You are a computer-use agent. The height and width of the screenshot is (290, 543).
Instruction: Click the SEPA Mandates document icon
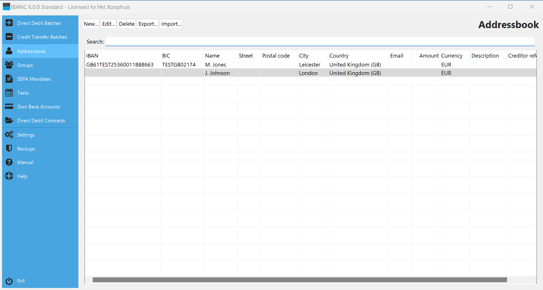click(9, 79)
